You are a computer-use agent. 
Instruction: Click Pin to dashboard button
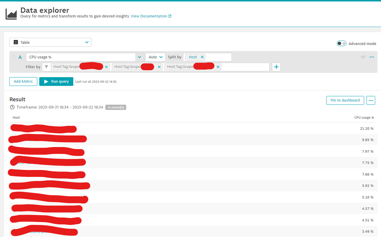pyautogui.click(x=345, y=100)
